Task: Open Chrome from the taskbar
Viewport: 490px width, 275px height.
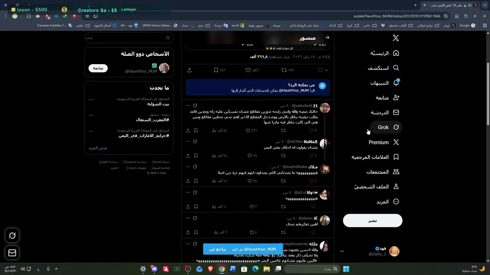Action: point(222,269)
